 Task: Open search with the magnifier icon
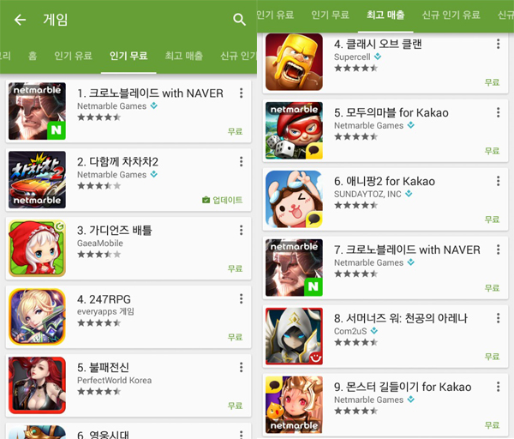coord(239,20)
